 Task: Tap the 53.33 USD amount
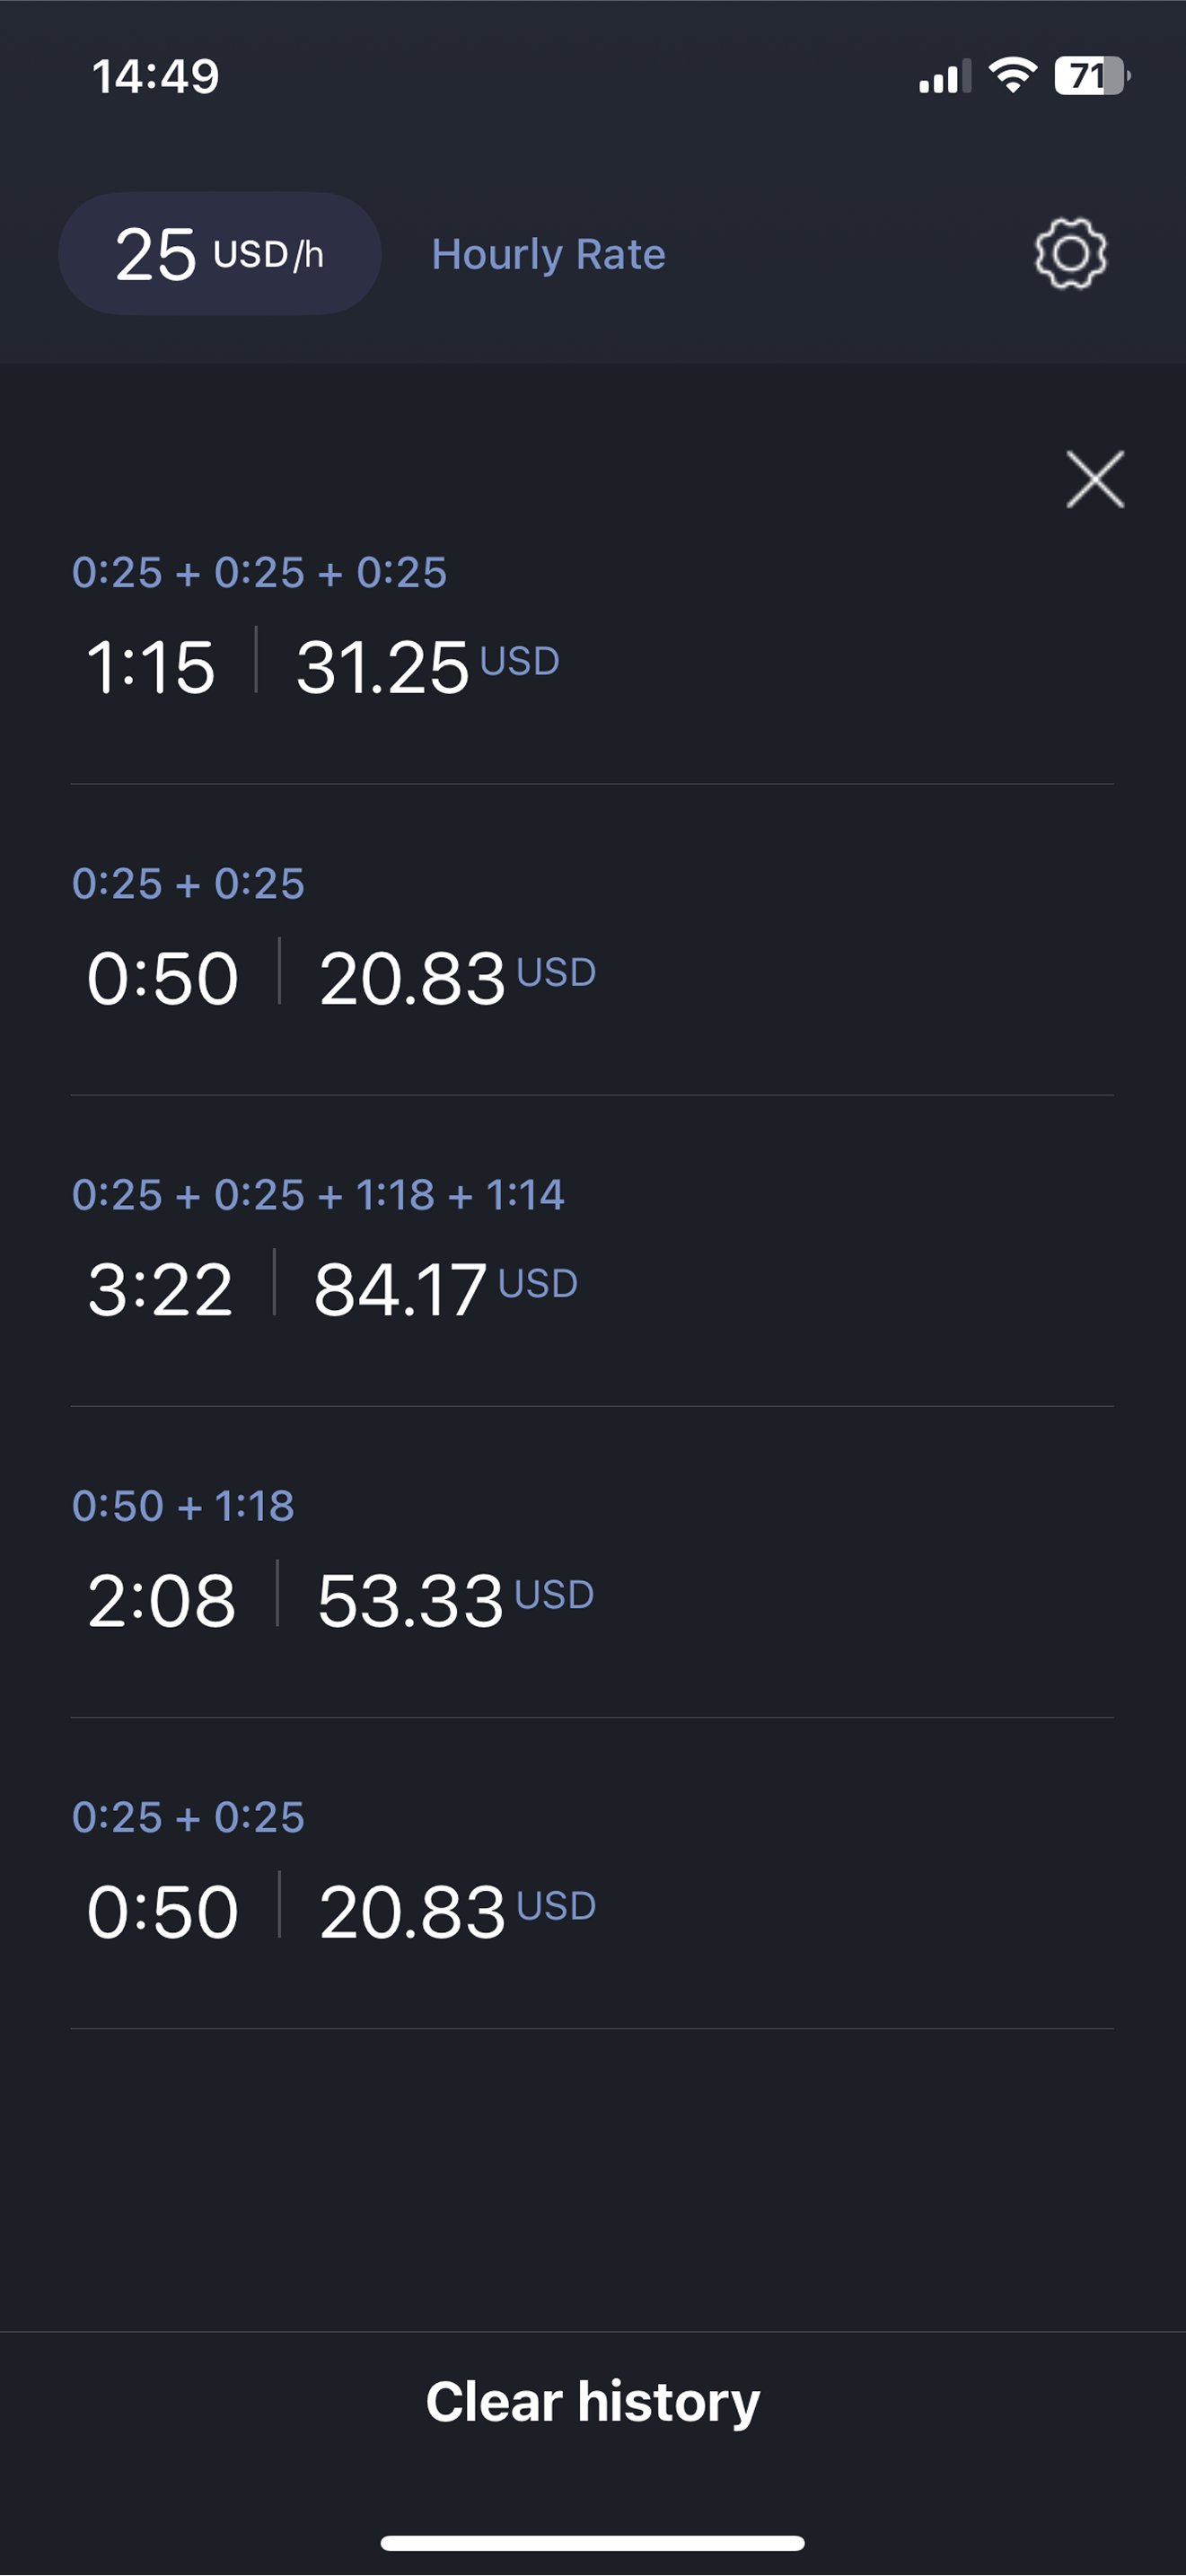pos(455,1600)
